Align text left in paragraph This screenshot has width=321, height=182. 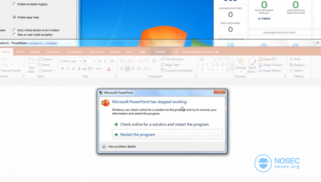pos(122,69)
